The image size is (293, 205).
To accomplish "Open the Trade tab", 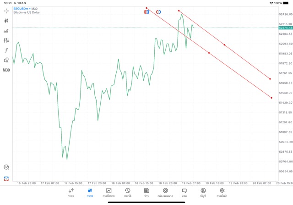I will pyautogui.click(x=109, y=192).
